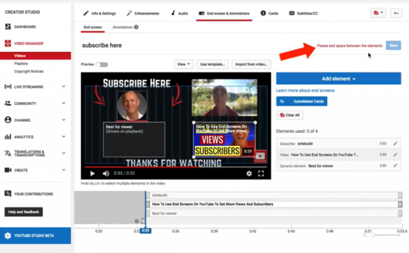Select the isitebuild timeline track
Screen dimensions: 409x253
point(274,195)
